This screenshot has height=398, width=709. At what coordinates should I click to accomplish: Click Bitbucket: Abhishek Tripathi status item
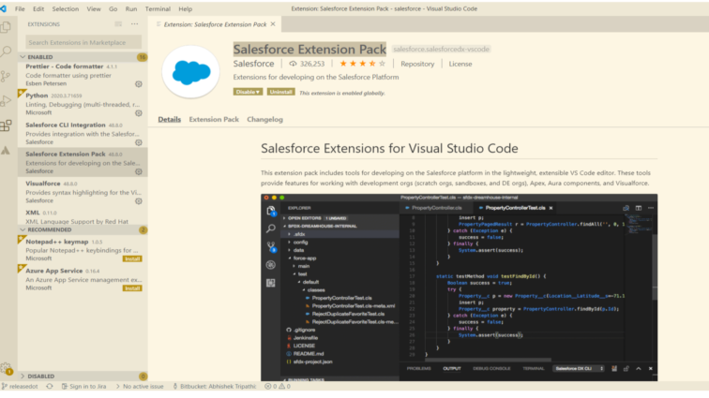coord(215,386)
